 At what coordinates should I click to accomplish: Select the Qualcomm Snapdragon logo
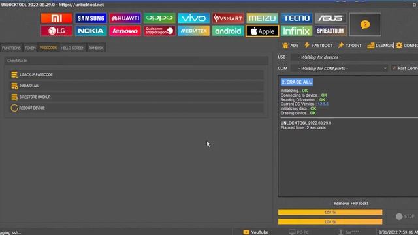pyautogui.click(x=159, y=31)
